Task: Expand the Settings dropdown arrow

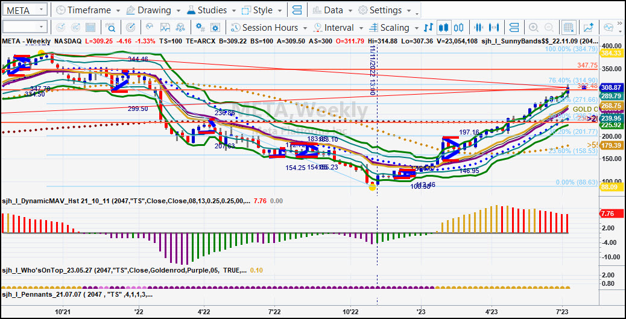Action: coord(408,11)
